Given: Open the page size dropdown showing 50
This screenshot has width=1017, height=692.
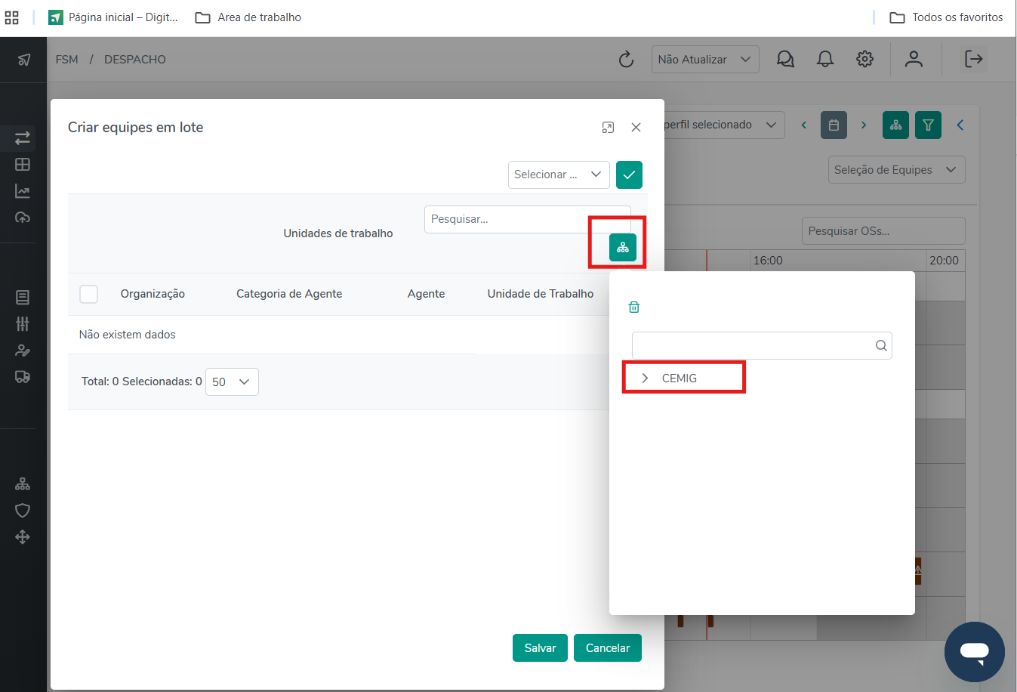Looking at the screenshot, I should tap(232, 382).
